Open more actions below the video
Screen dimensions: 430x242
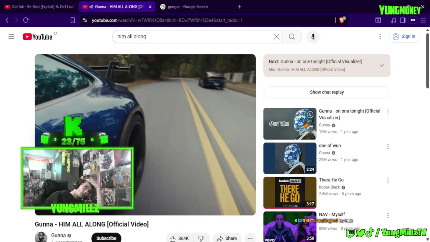pyautogui.click(x=250, y=238)
